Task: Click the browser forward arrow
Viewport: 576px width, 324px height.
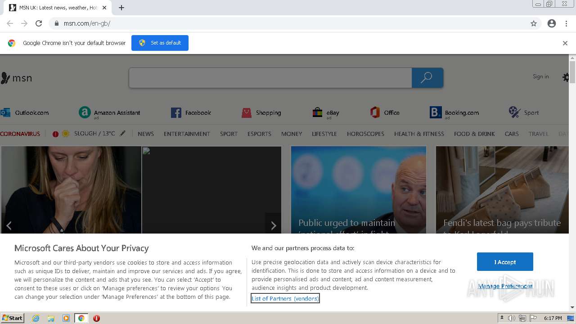Action: point(24,23)
